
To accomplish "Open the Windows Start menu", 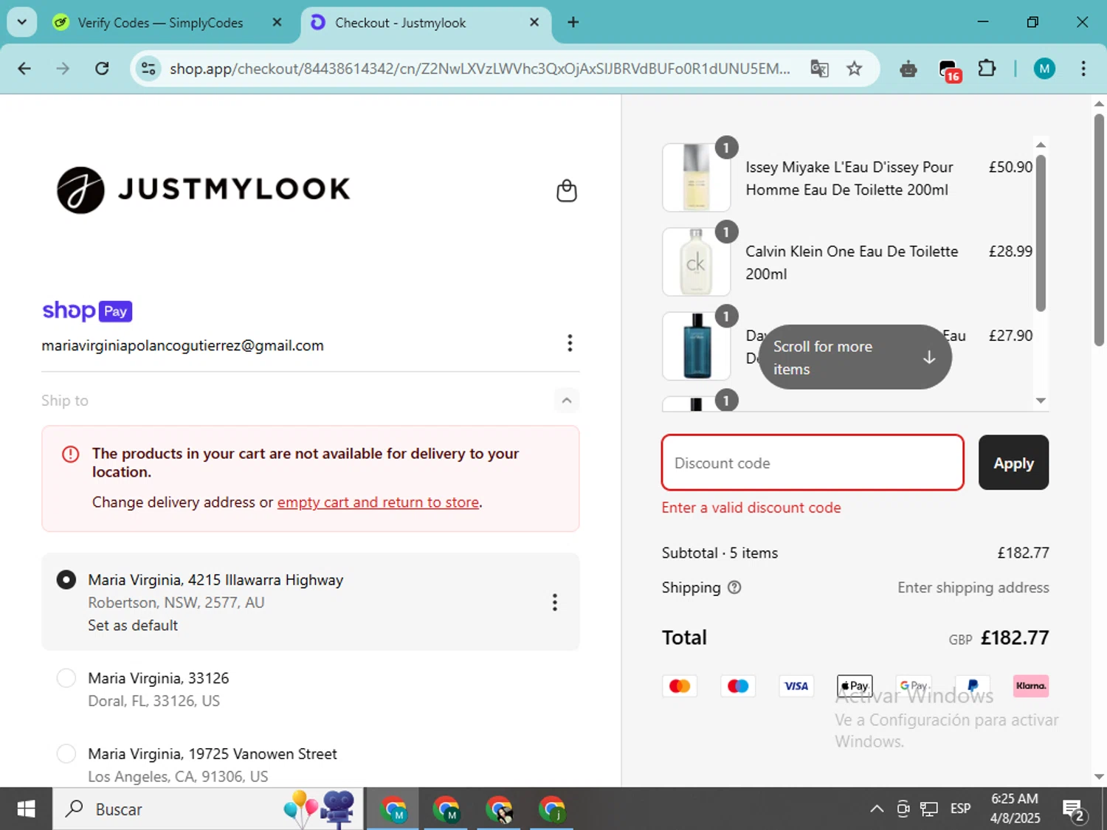I will coord(26,809).
